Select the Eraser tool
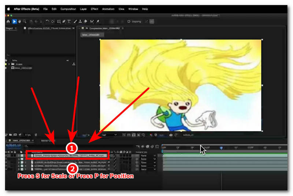Screen dimensions: 293x196 click(x=86, y=22)
